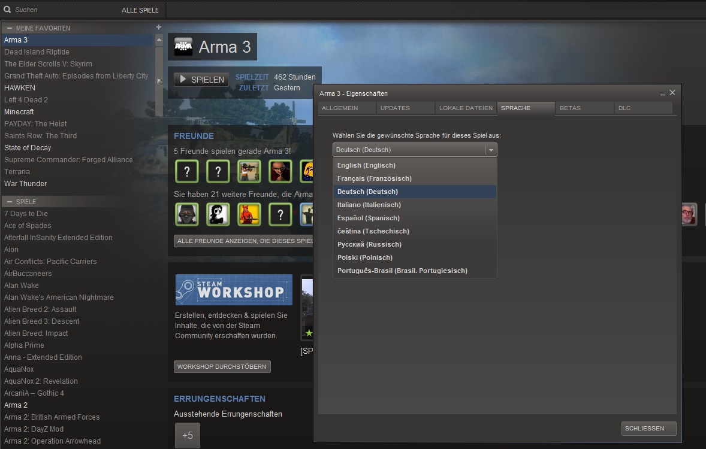Select Dead Island Riptide in favorites
706x449 pixels.
[77, 51]
